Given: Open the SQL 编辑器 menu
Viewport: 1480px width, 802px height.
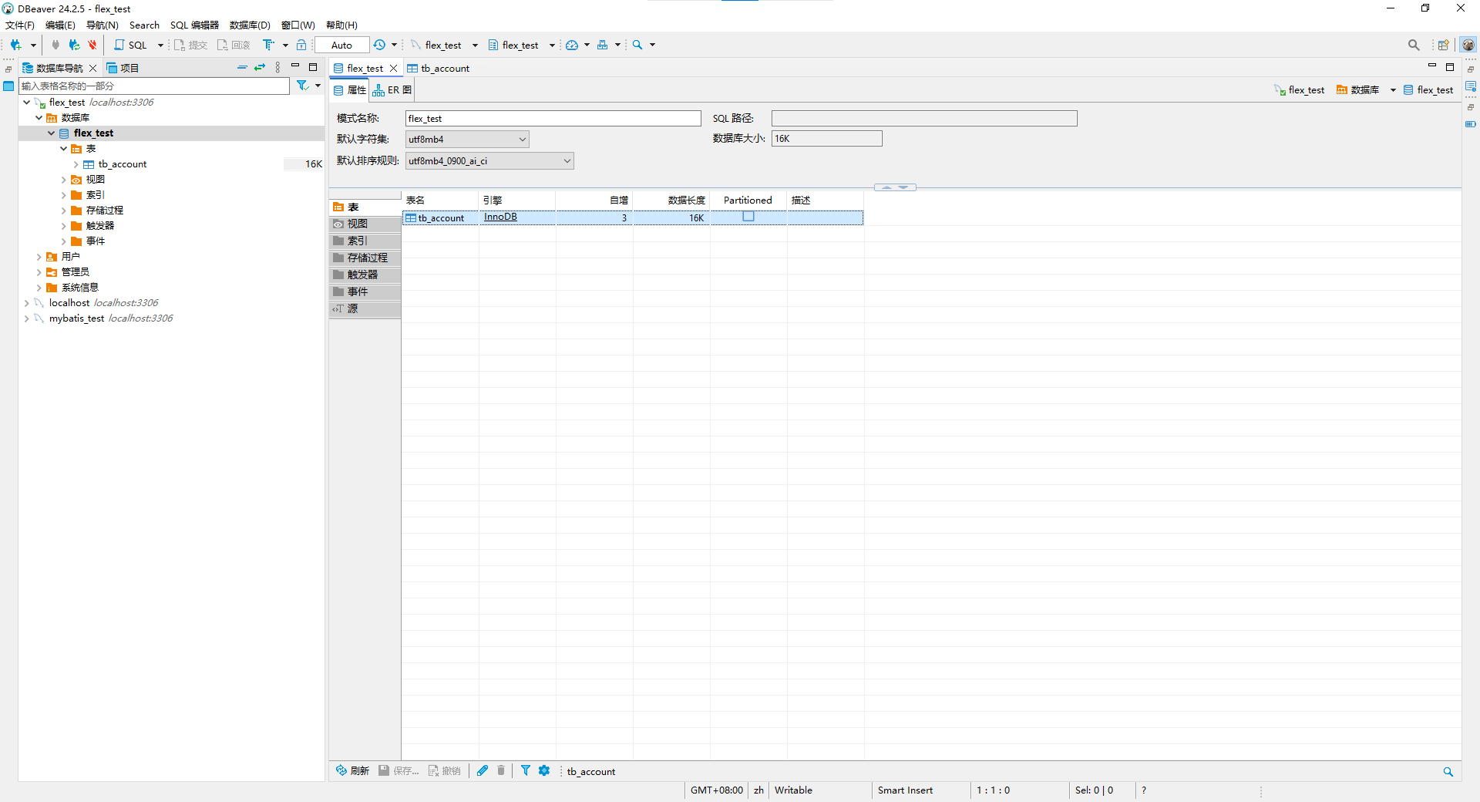Looking at the screenshot, I should click(194, 25).
